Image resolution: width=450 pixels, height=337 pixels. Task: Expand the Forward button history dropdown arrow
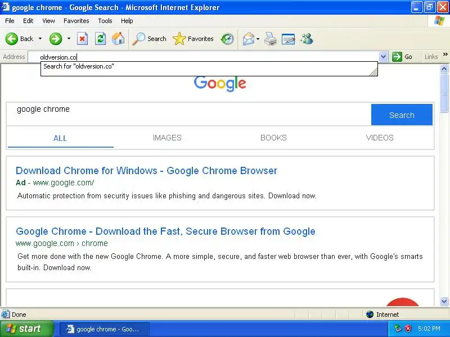coord(69,39)
